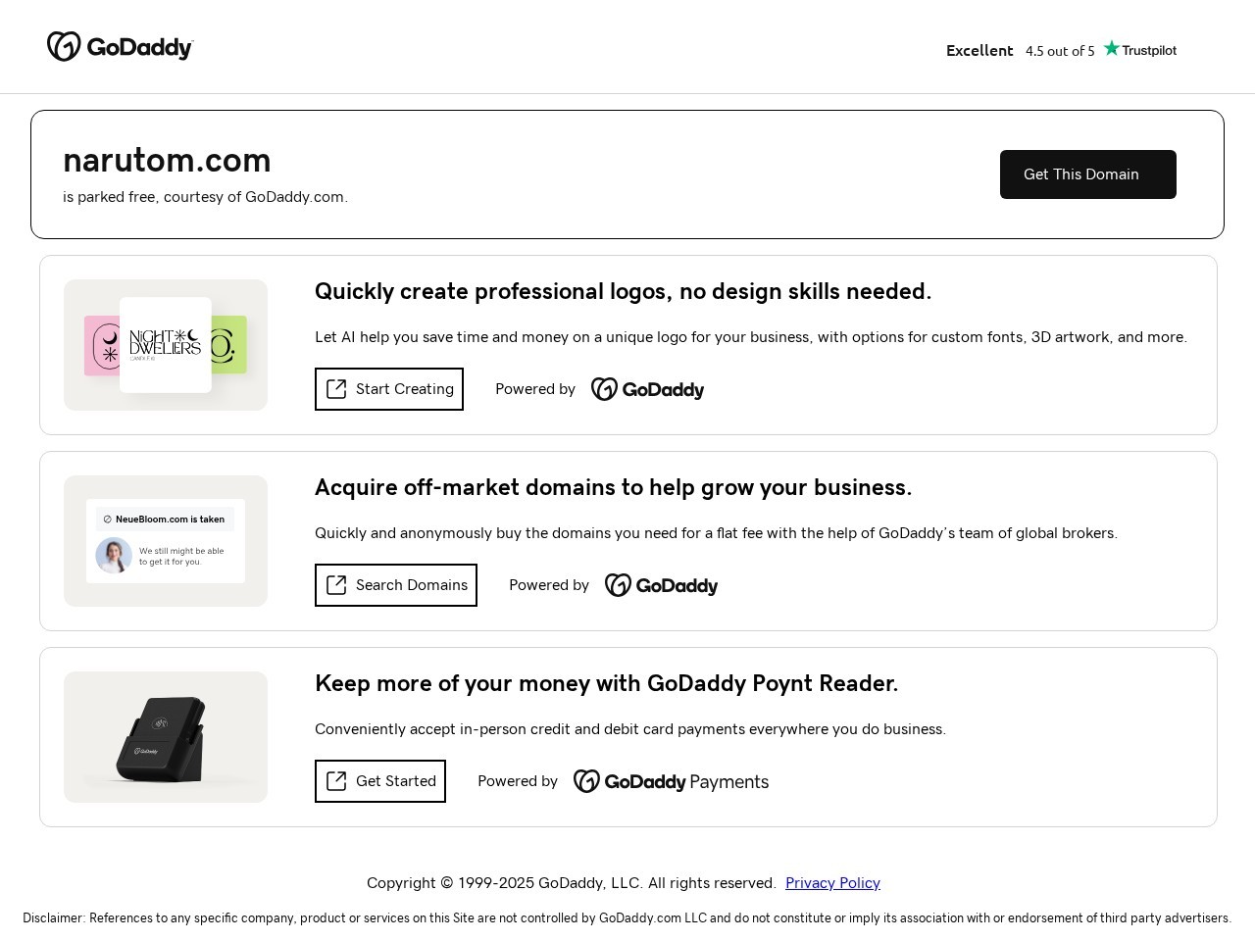Click the Poynt Reader device image
Viewport: 1255px width, 941px height.
point(166,737)
